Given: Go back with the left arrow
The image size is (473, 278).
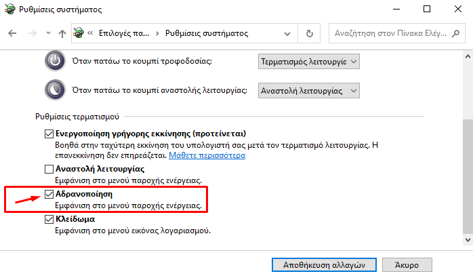Looking at the screenshot, I should pyautogui.click(x=12, y=33).
